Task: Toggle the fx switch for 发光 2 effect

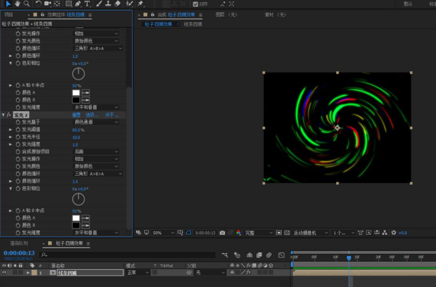Action: (x=9, y=115)
